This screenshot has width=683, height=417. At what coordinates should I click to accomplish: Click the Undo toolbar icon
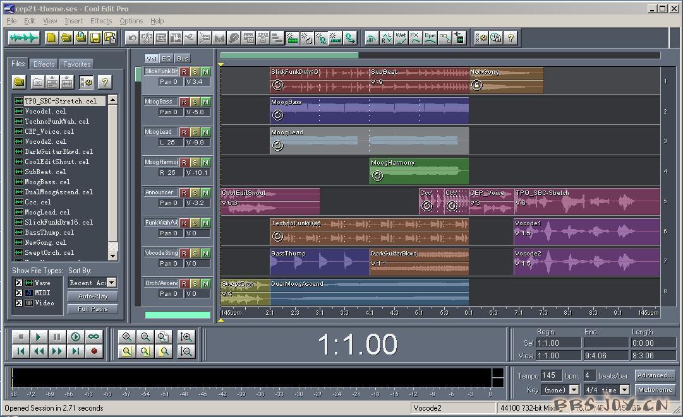coord(132,38)
